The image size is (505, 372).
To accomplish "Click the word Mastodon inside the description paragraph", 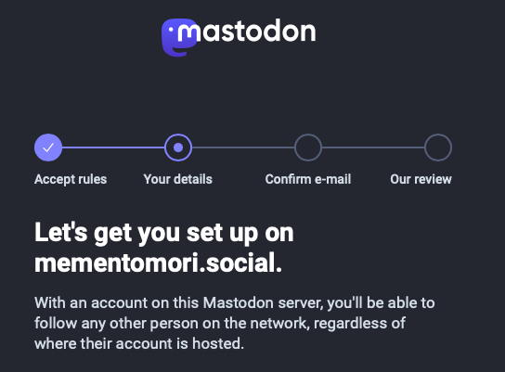I will click(239, 302).
